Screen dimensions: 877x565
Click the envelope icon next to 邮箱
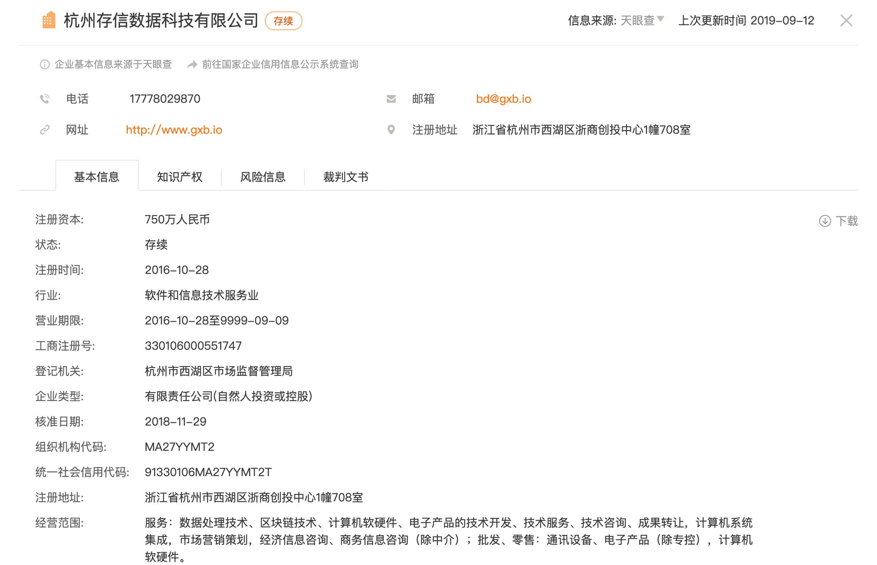pyautogui.click(x=390, y=98)
